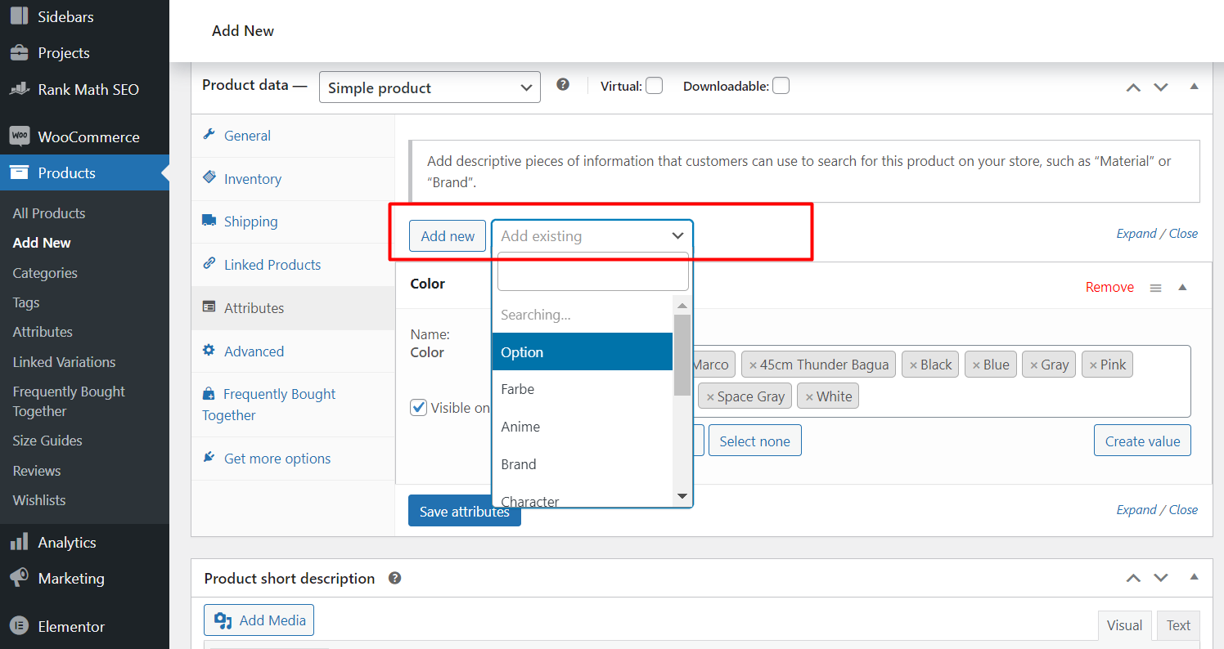This screenshot has height=649, width=1224.
Task: Click Close link beside Save attributes
Action: click(x=1183, y=509)
